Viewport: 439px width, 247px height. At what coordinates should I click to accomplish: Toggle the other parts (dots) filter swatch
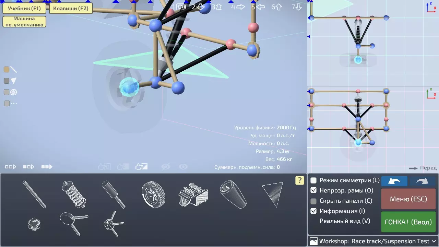click(x=7, y=103)
